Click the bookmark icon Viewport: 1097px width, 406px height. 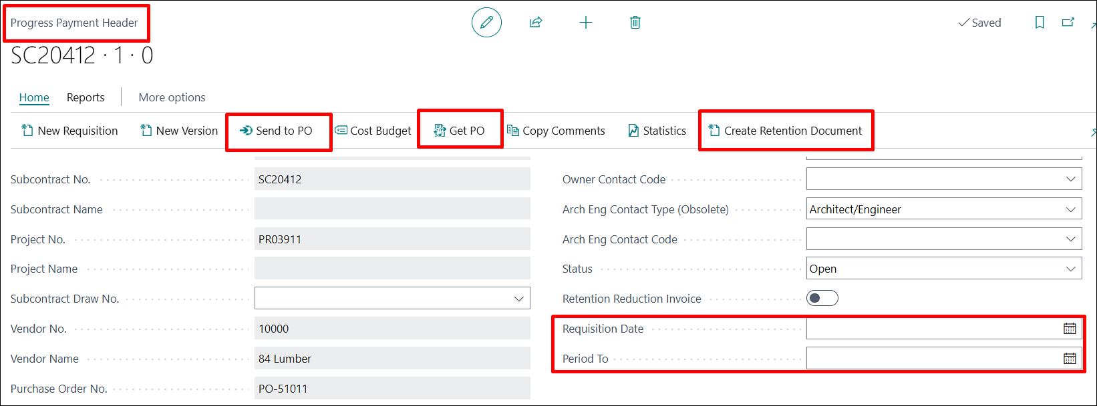pyautogui.click(x=1040, y=23)
